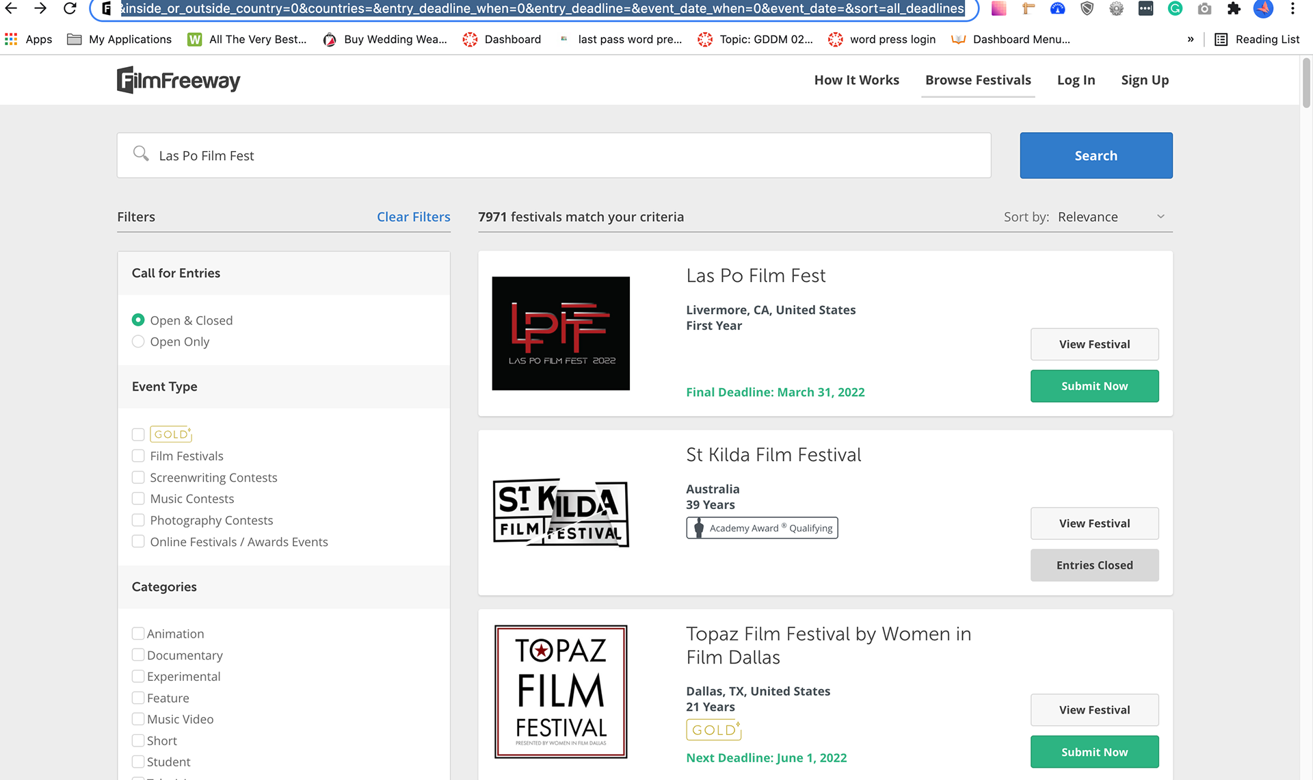1313x780 pixels.
Task: Clear Filters link in sidebar
Action: pyautogui.click(x=413, y=217)
